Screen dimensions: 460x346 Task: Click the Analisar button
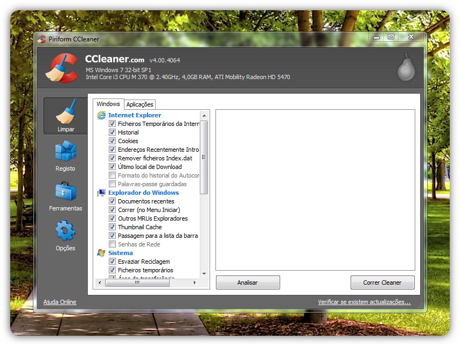248,283
